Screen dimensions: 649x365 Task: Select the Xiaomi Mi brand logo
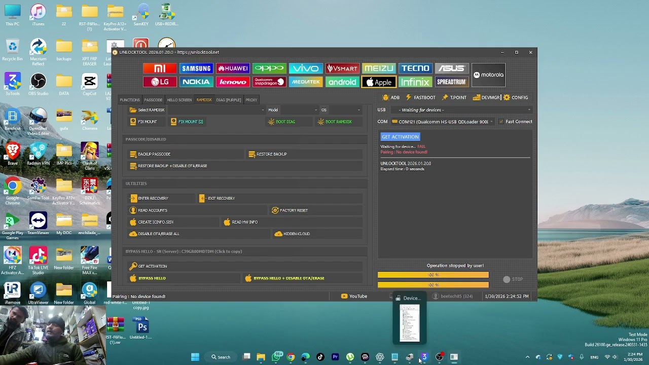[x=160, y=68]
